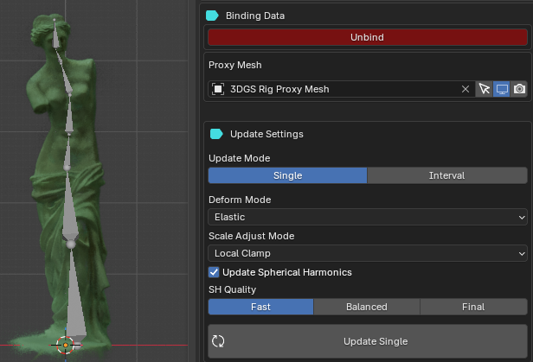
Task: Click the cyan tag icon beside Update Settings
Action: point(216,134)
